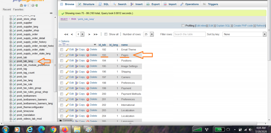Open the phpMyAdmin documentation help icon
This screenshot has height=133, width=271.
(25, 5)
